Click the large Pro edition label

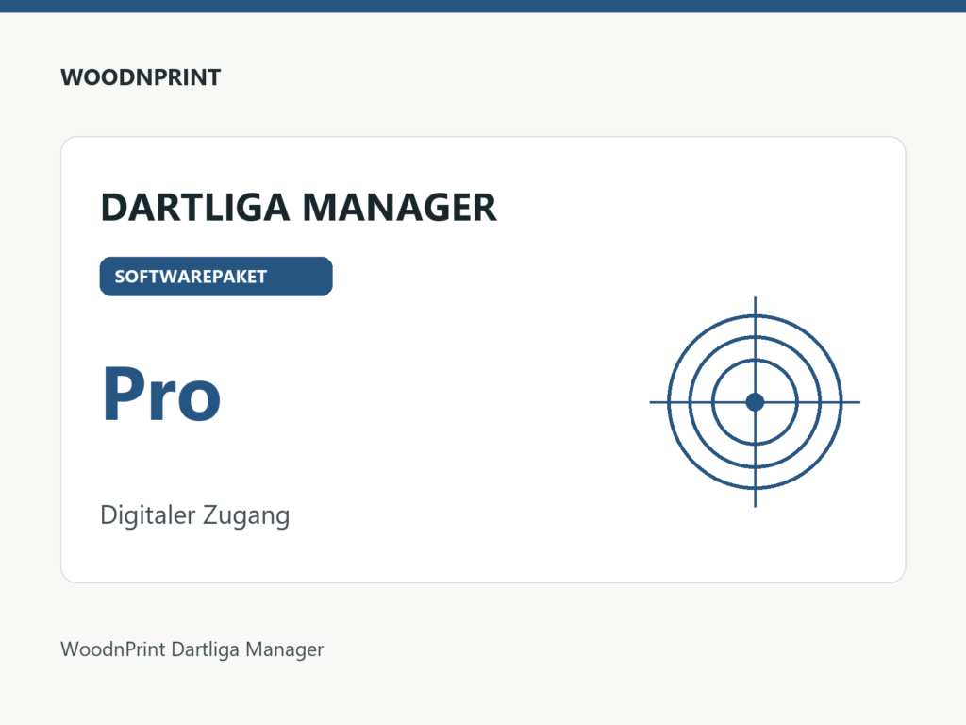click(x=160, y=394)
